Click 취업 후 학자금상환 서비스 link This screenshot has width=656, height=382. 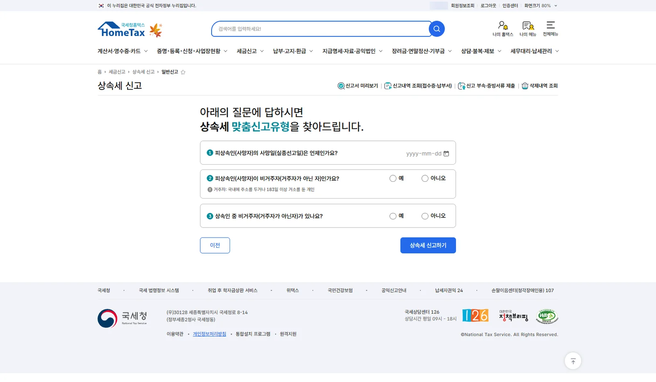232,290
